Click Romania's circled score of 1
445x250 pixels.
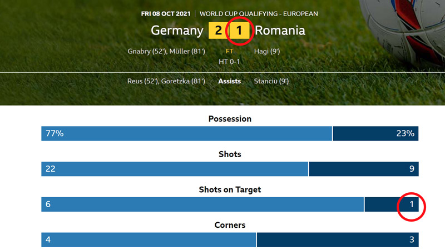point(240,31)
